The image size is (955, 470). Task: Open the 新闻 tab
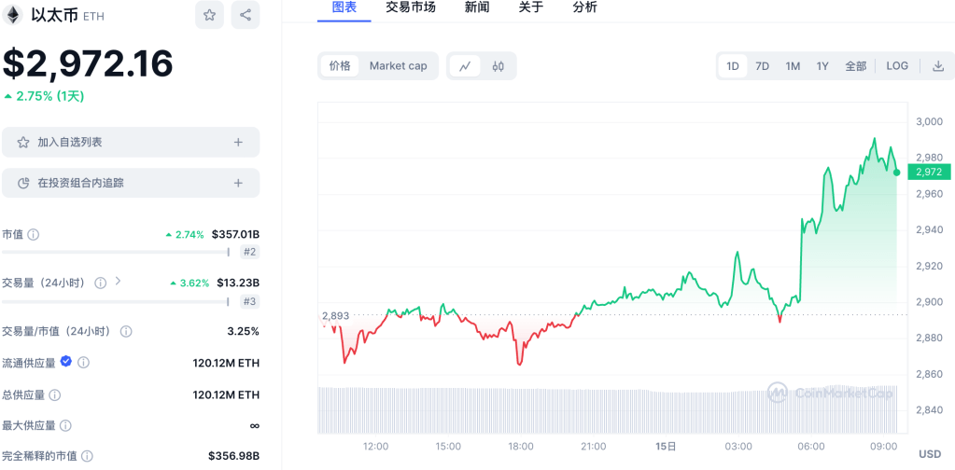(476, 7)
